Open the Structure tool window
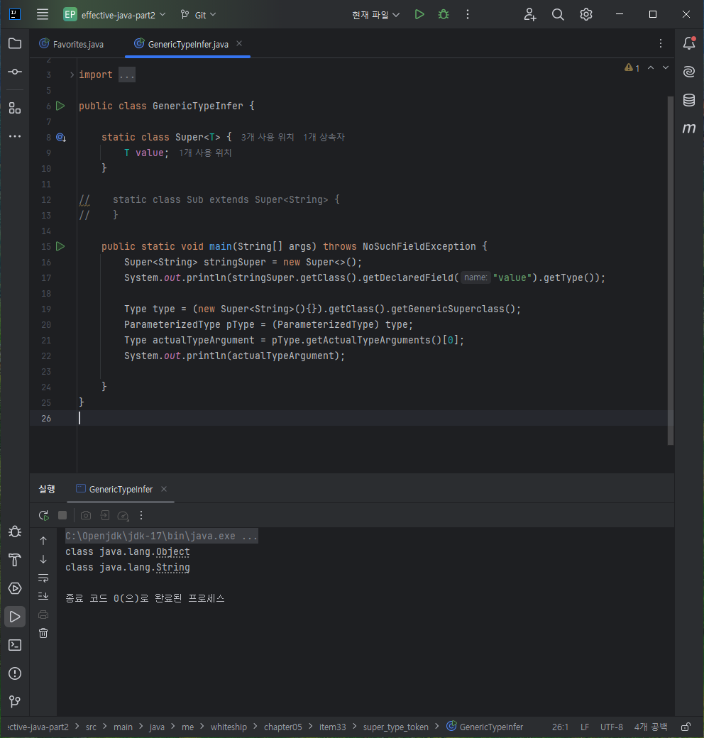The image size is (704, 738). 15,109
